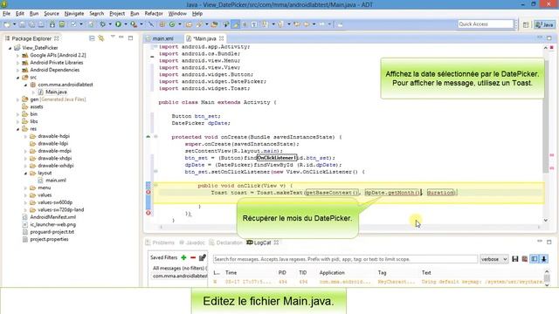Click the error marker beside the closing brace line

[x=148, y=213]
